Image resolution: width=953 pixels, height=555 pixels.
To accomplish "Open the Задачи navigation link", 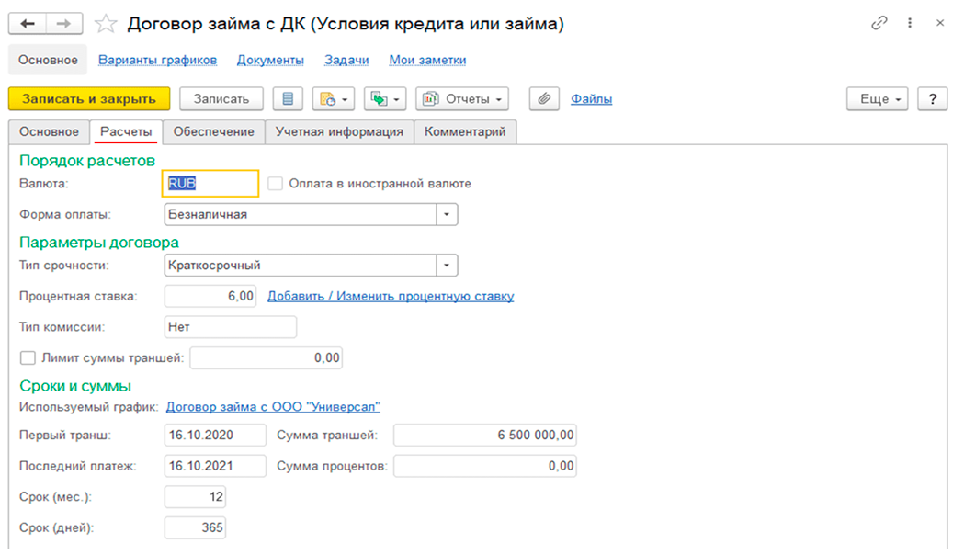I will 346,60.
